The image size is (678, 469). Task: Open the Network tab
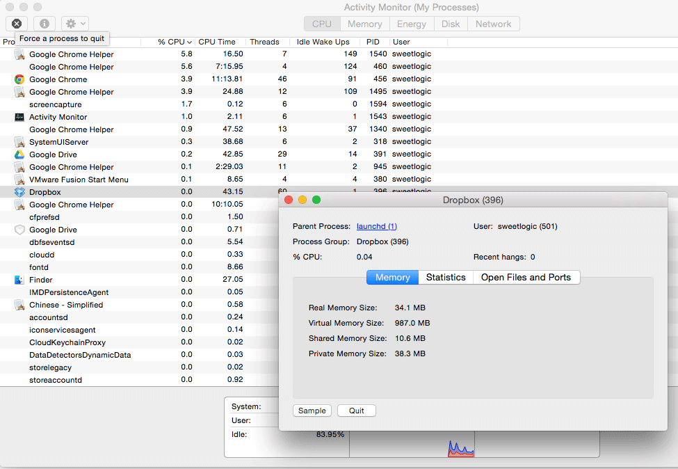(493, 24)
